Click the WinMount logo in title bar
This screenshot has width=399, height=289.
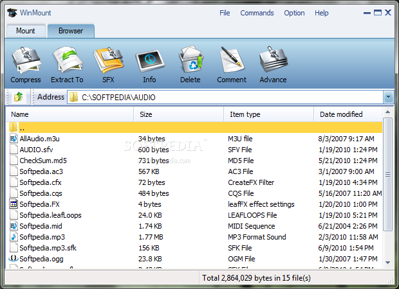pyautogui.click(x=12, y=12)
